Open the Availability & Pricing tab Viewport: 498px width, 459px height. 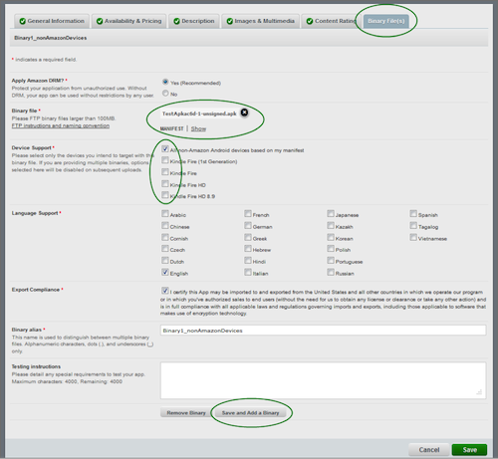(128, 21)
